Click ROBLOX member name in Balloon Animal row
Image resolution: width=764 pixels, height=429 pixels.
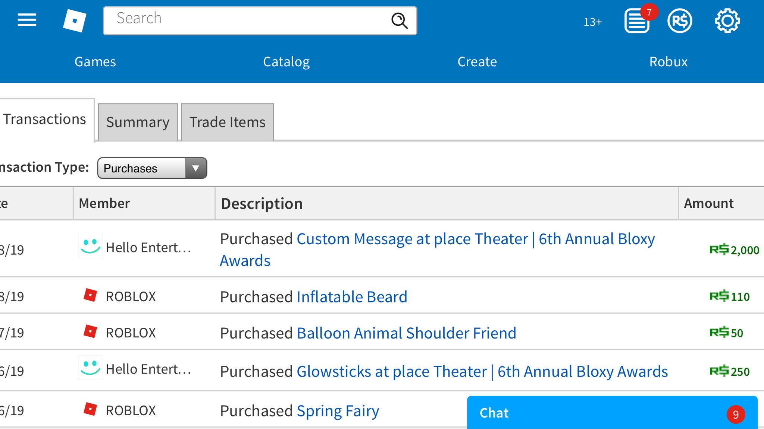click(131, 333)
